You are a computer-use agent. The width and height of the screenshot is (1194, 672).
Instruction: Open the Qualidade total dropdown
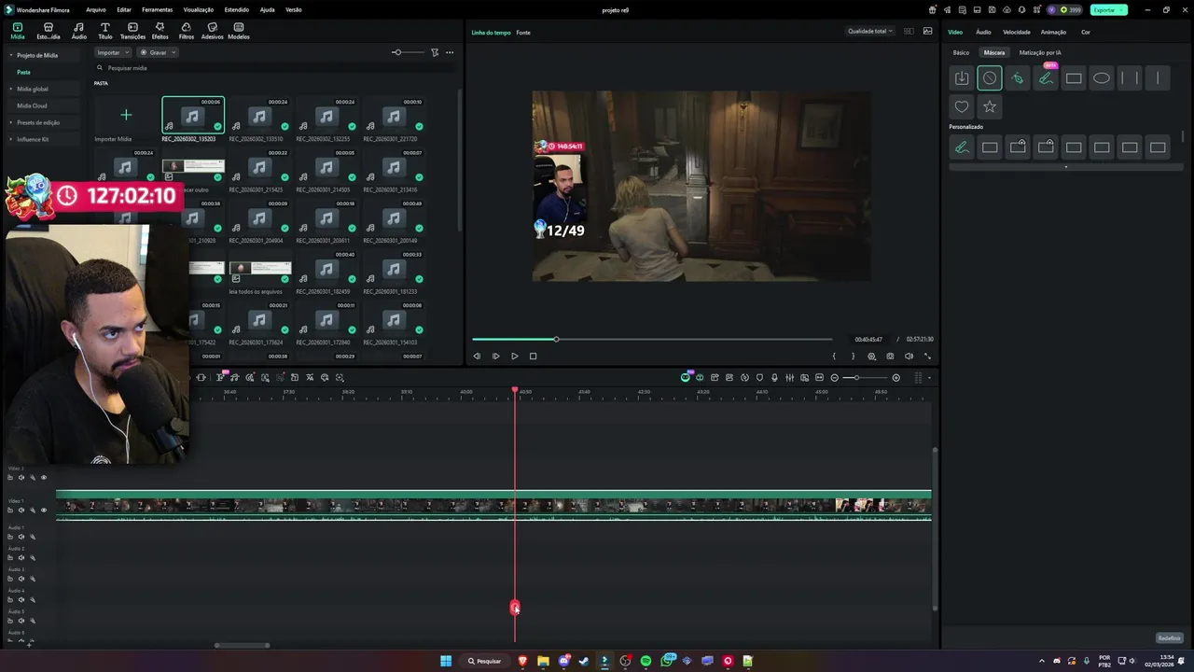869,31
